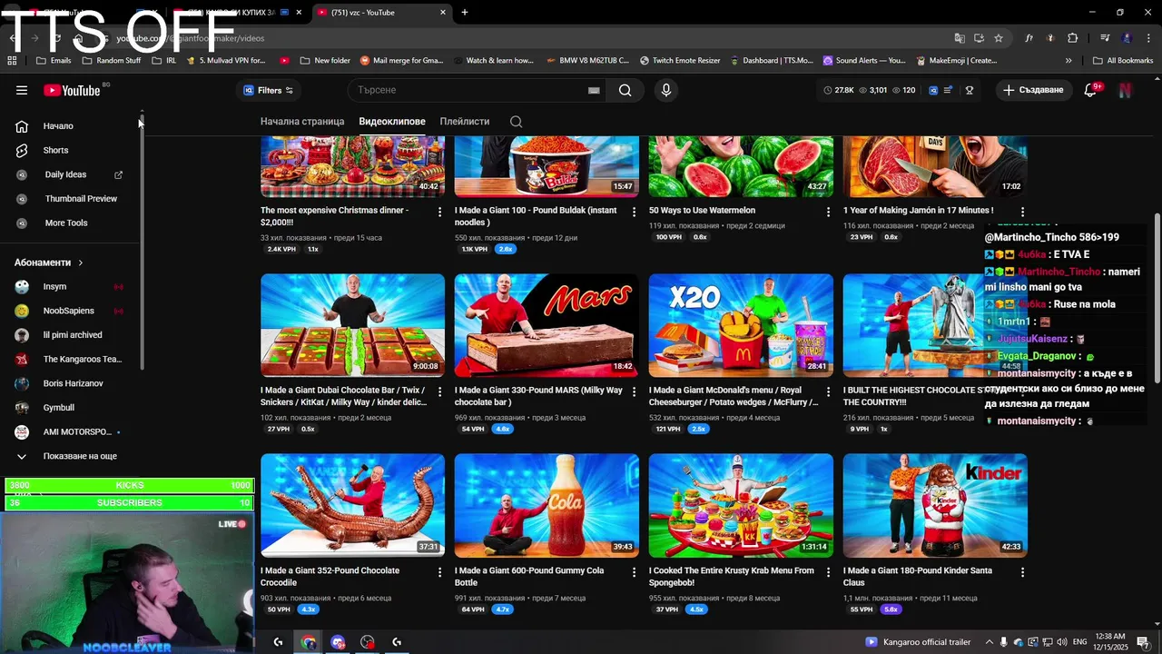Open more options for Giant Buldak video
The image size is (1162, 654).
(634, 212)
